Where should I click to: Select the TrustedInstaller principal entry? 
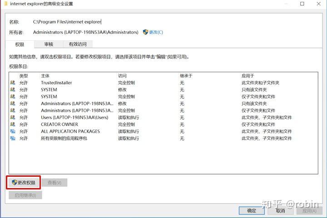pos(163,83)
